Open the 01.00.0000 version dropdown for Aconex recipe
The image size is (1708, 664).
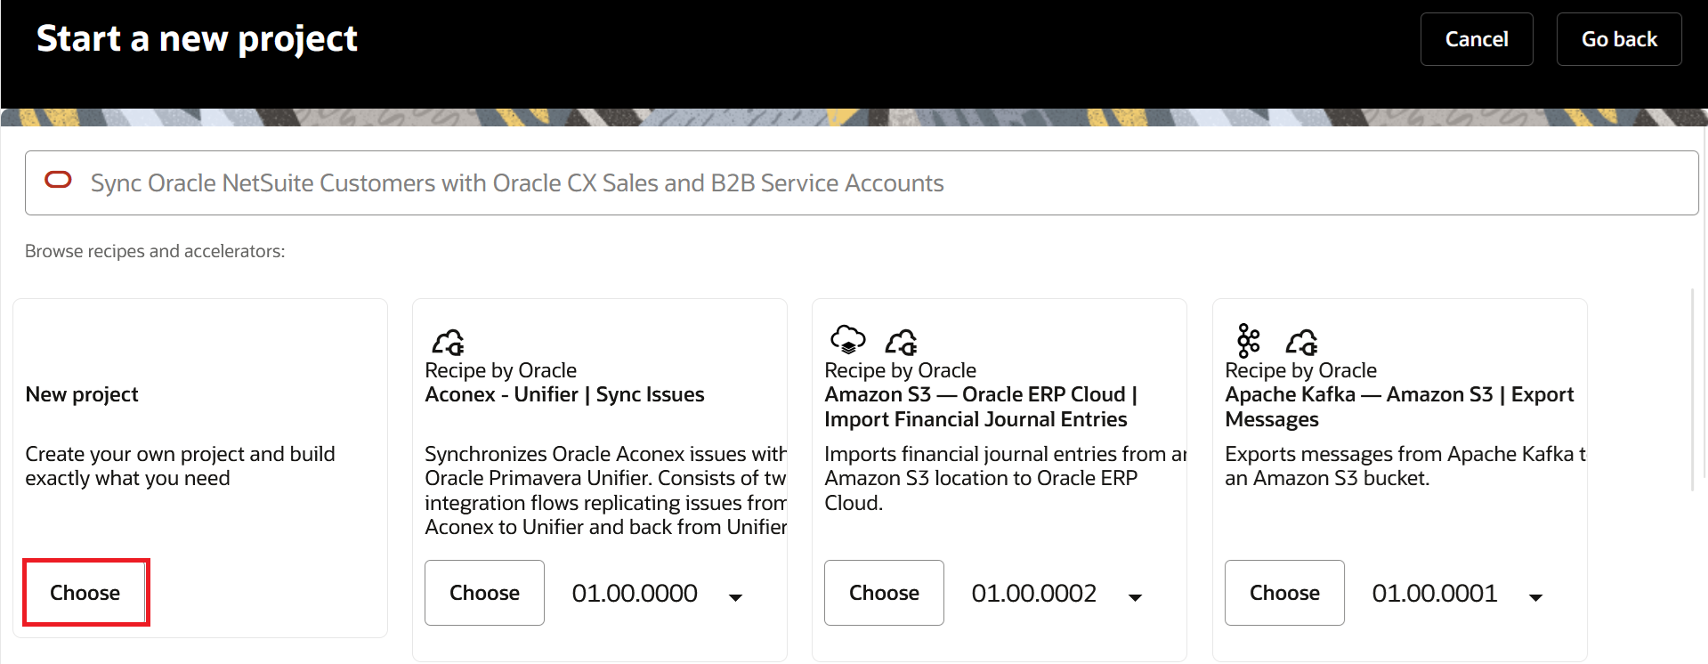(x=735, y=596)
